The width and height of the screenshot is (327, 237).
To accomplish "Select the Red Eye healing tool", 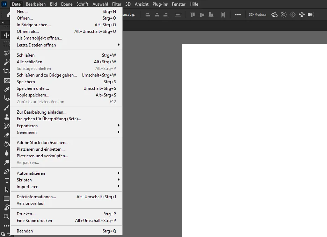I will [7, 99].
